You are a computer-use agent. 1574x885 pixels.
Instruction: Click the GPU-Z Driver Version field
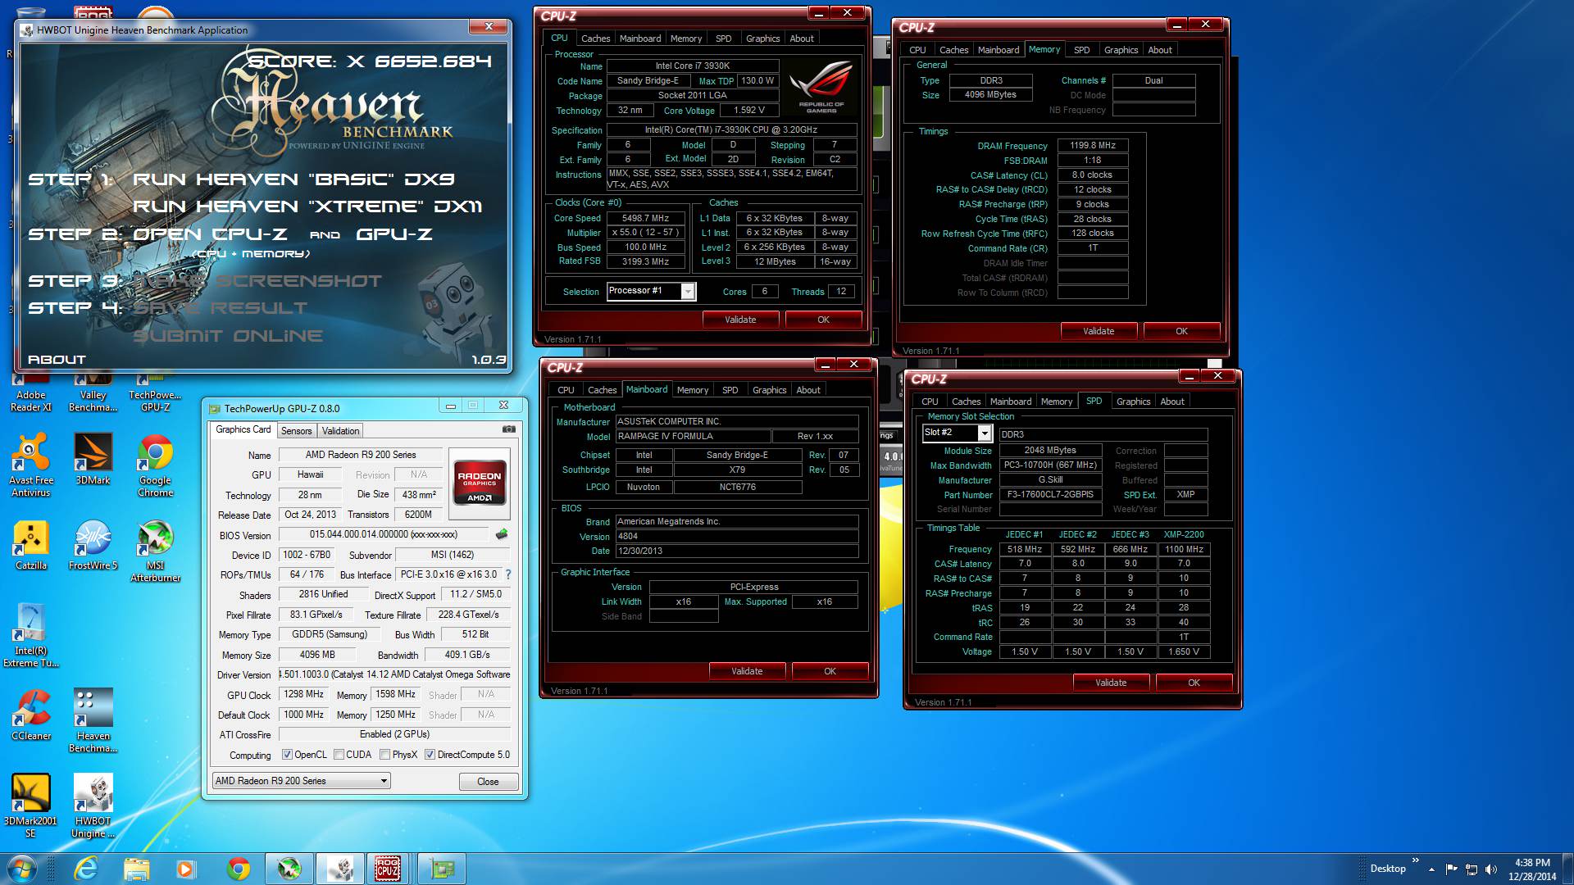394,674
